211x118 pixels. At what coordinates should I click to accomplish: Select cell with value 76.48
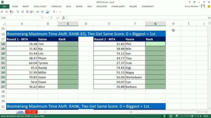[22, 44]
